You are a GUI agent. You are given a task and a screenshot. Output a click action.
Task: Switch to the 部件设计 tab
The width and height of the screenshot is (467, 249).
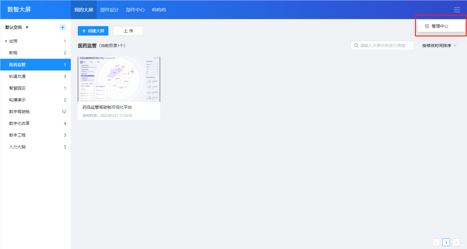point(109,10)
